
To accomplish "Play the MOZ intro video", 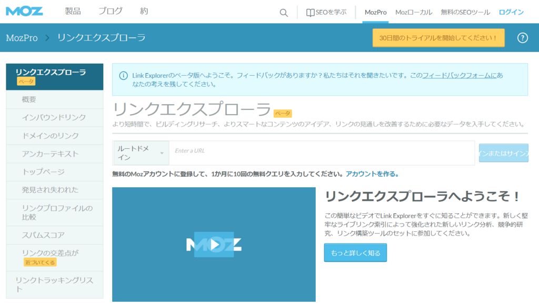I will tap(214, 244).
